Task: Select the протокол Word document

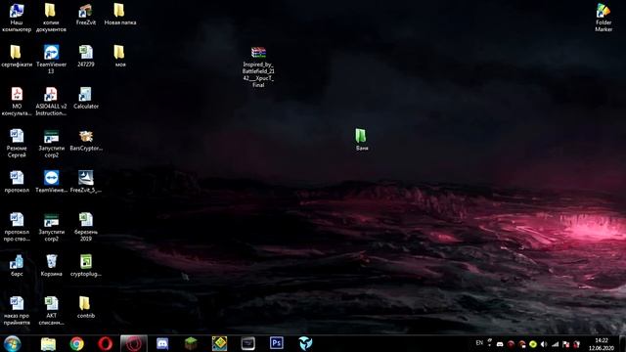Action: coord(17,182)
